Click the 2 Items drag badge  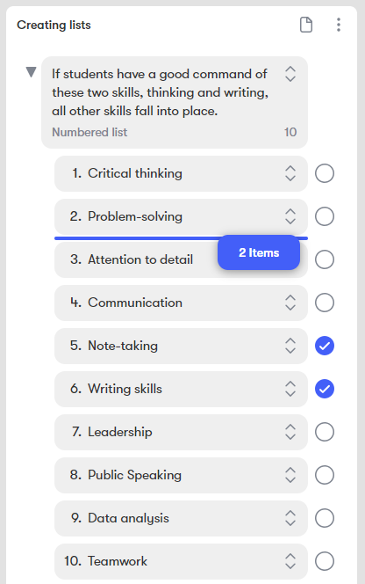pyautogui.click(x=259, y=252)
